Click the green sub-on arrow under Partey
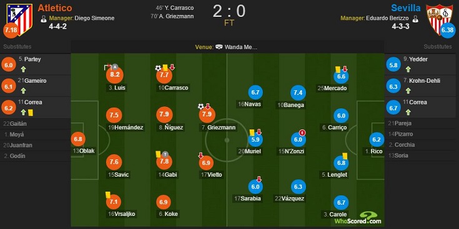Screen dimensions: 459x229 coord(24,69)
